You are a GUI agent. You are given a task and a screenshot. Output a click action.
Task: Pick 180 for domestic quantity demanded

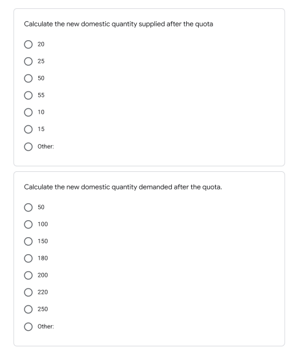pyautogui.click(x=28, y=259)
